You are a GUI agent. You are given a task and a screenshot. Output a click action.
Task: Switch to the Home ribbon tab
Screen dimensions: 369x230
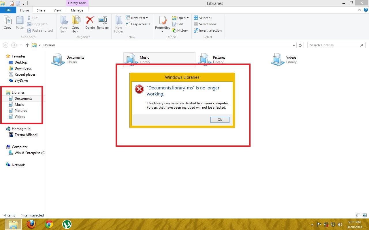[x=25, y=10]
